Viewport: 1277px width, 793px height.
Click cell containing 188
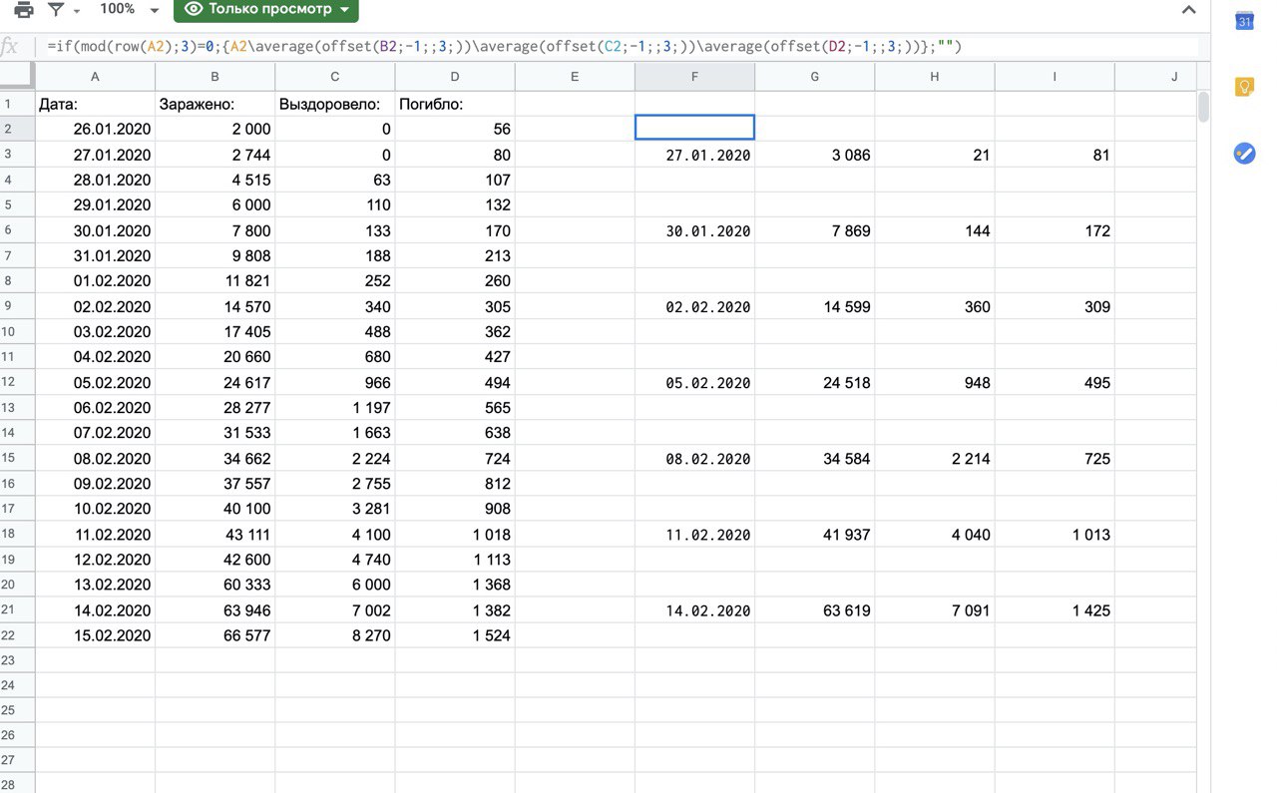[335, 255]
